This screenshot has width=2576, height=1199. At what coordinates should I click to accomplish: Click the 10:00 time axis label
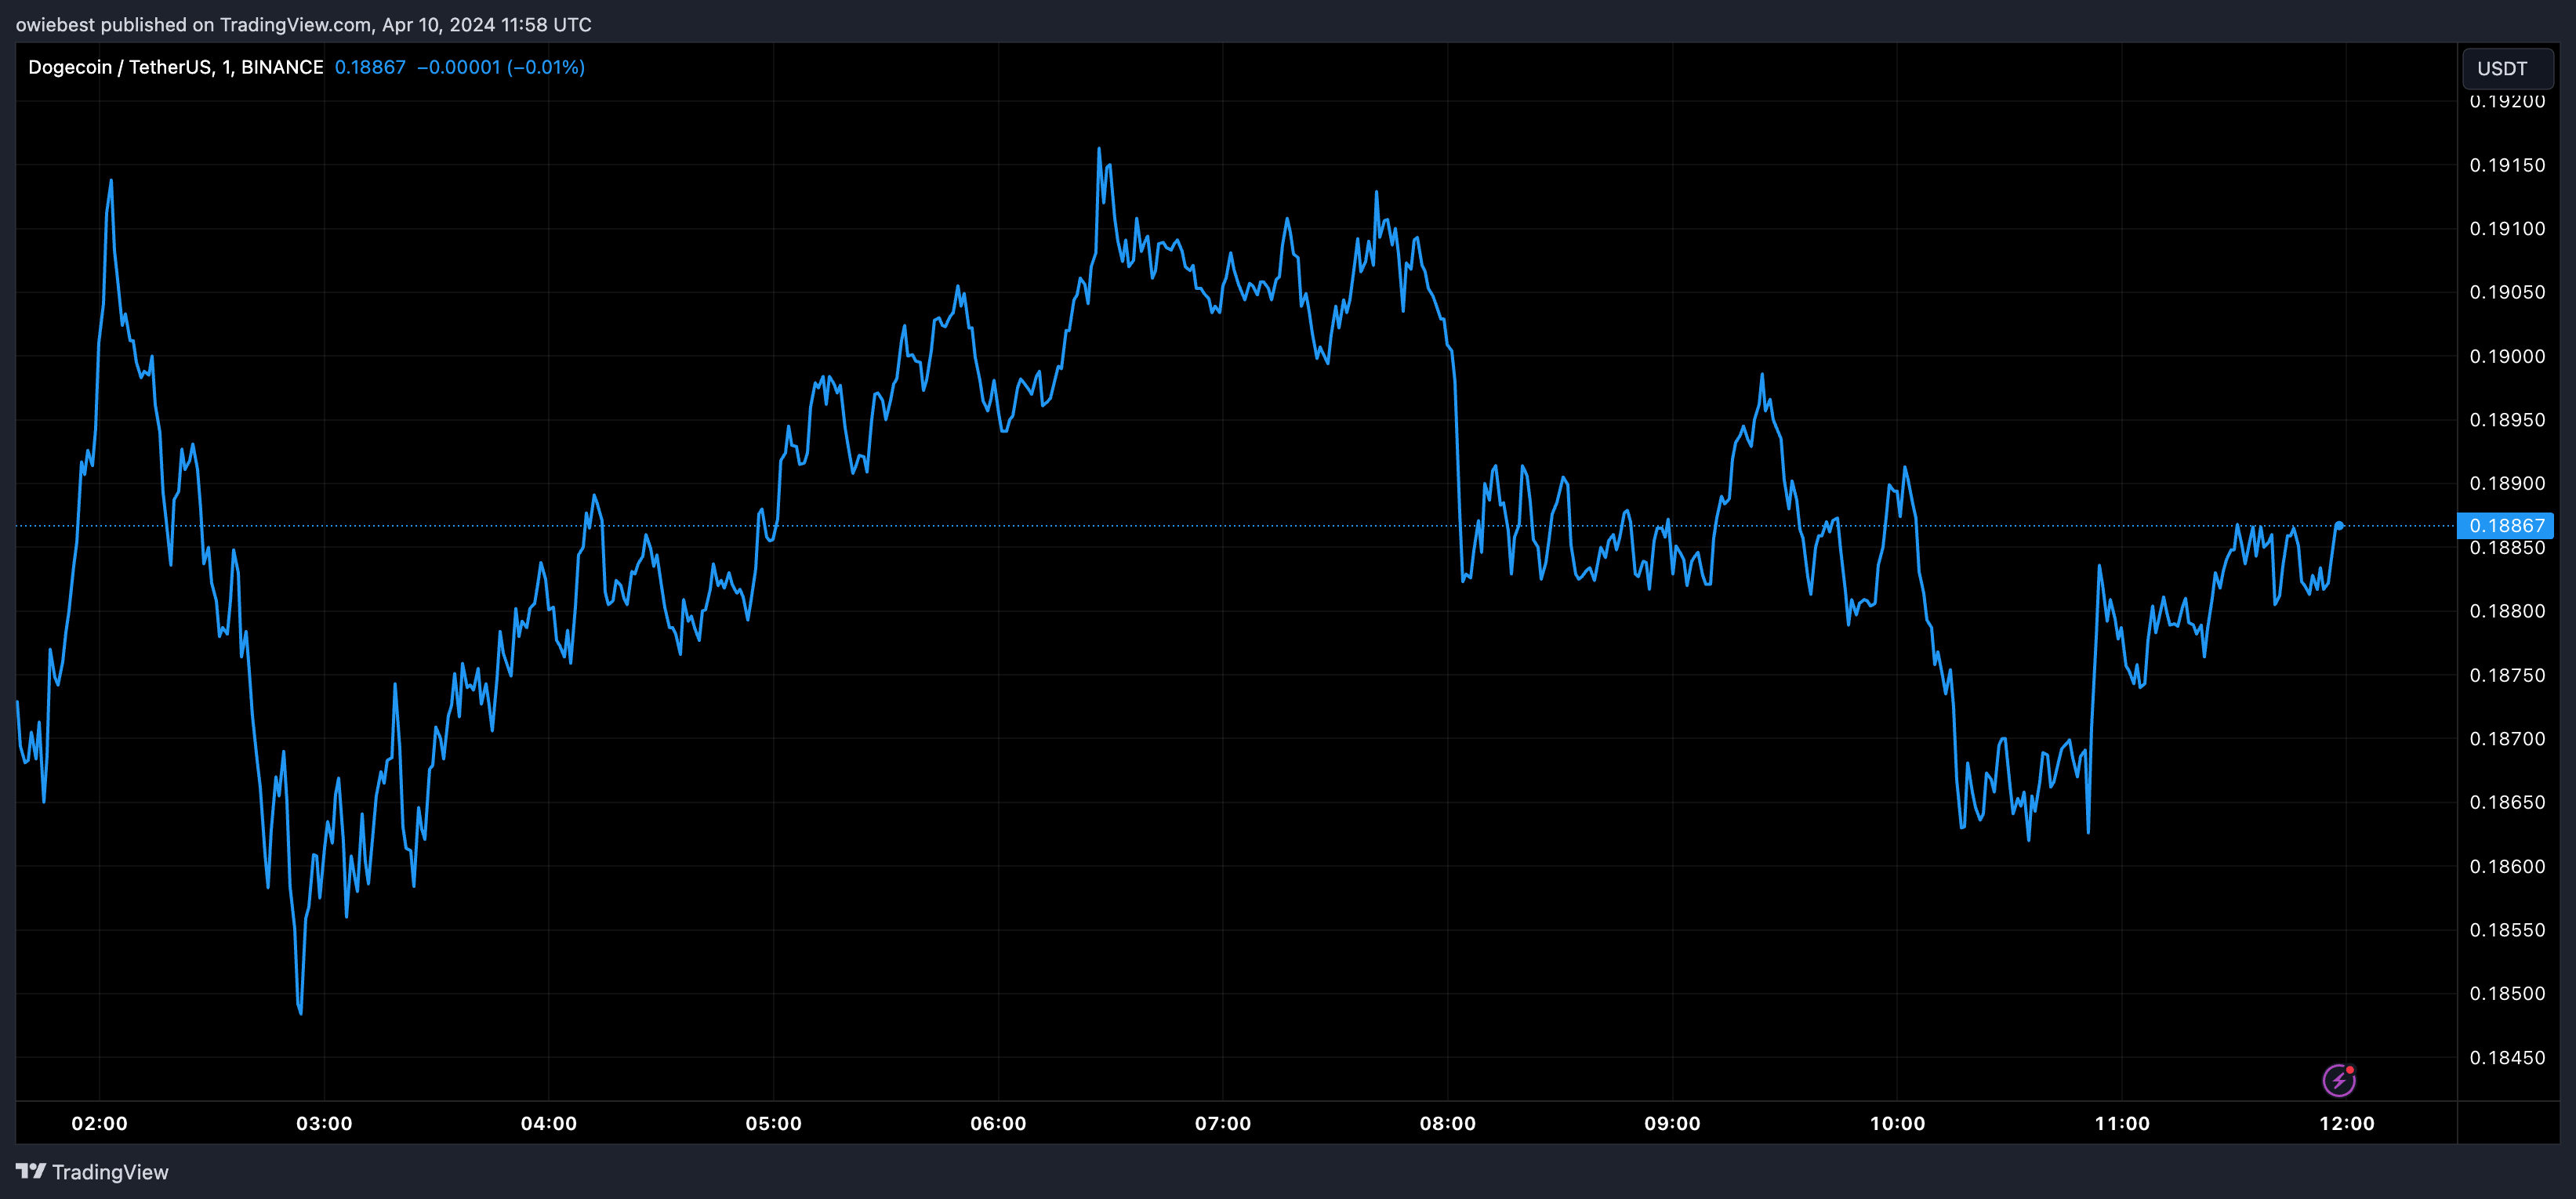[x=1897, y=1123]
